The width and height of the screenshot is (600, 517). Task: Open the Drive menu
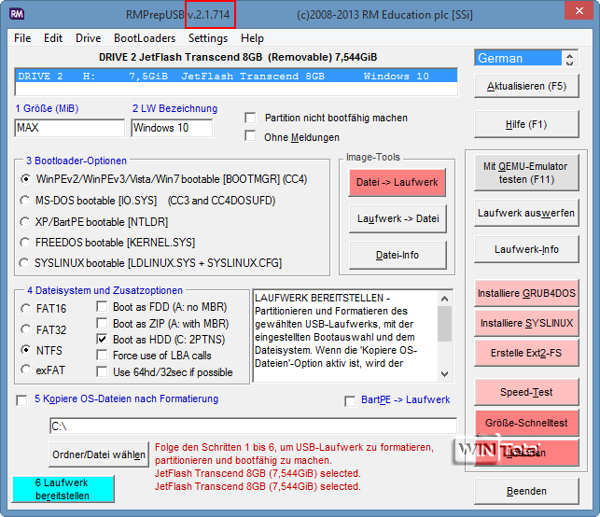point(89,38)
